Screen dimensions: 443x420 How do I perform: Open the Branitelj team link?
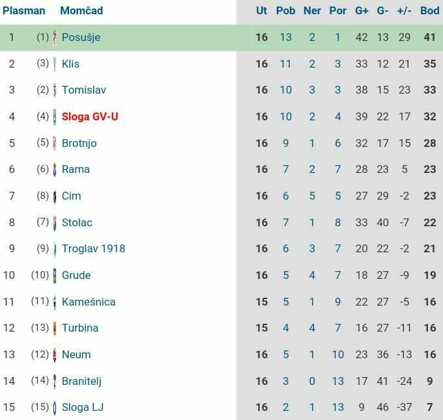[x=81, y=381]
